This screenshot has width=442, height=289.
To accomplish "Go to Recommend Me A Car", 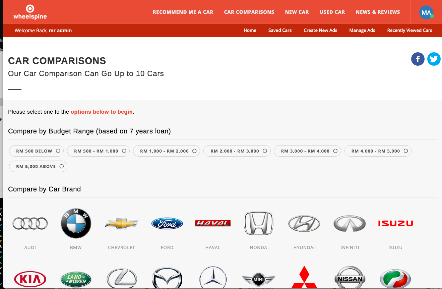I will (183, 12).
